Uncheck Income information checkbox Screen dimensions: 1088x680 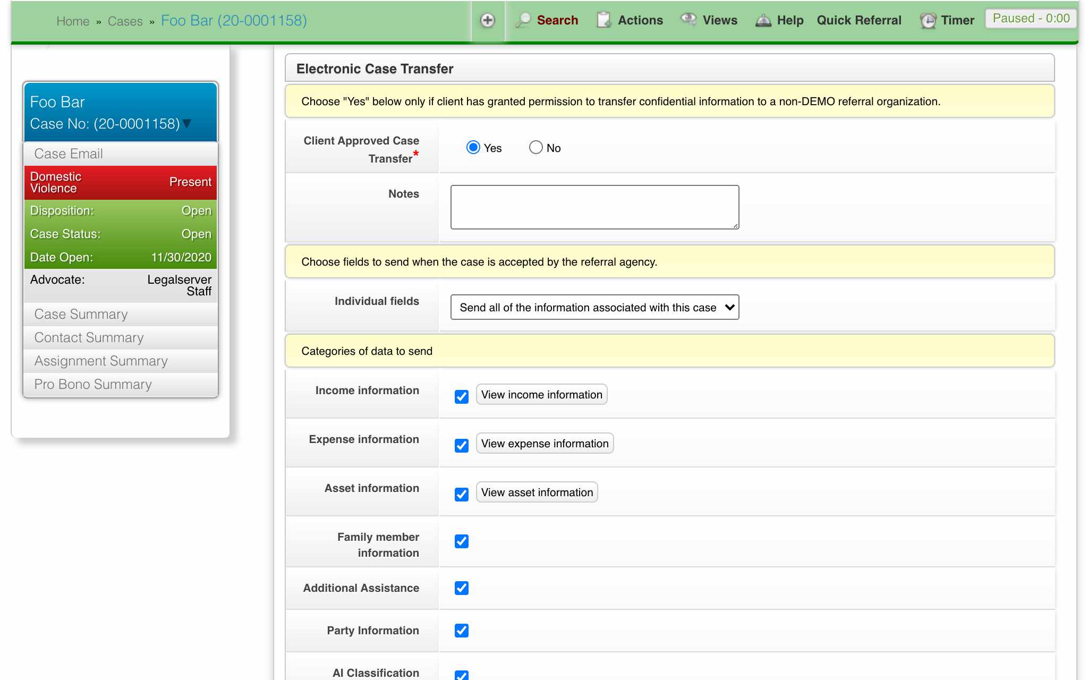click(x=462, y=396)
